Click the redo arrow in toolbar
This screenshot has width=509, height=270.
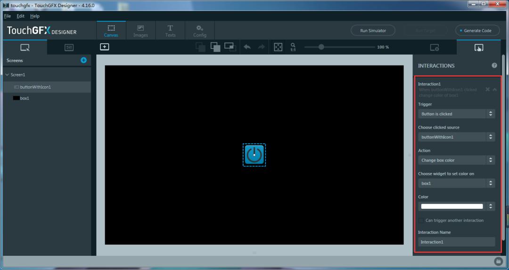point(261,47)
